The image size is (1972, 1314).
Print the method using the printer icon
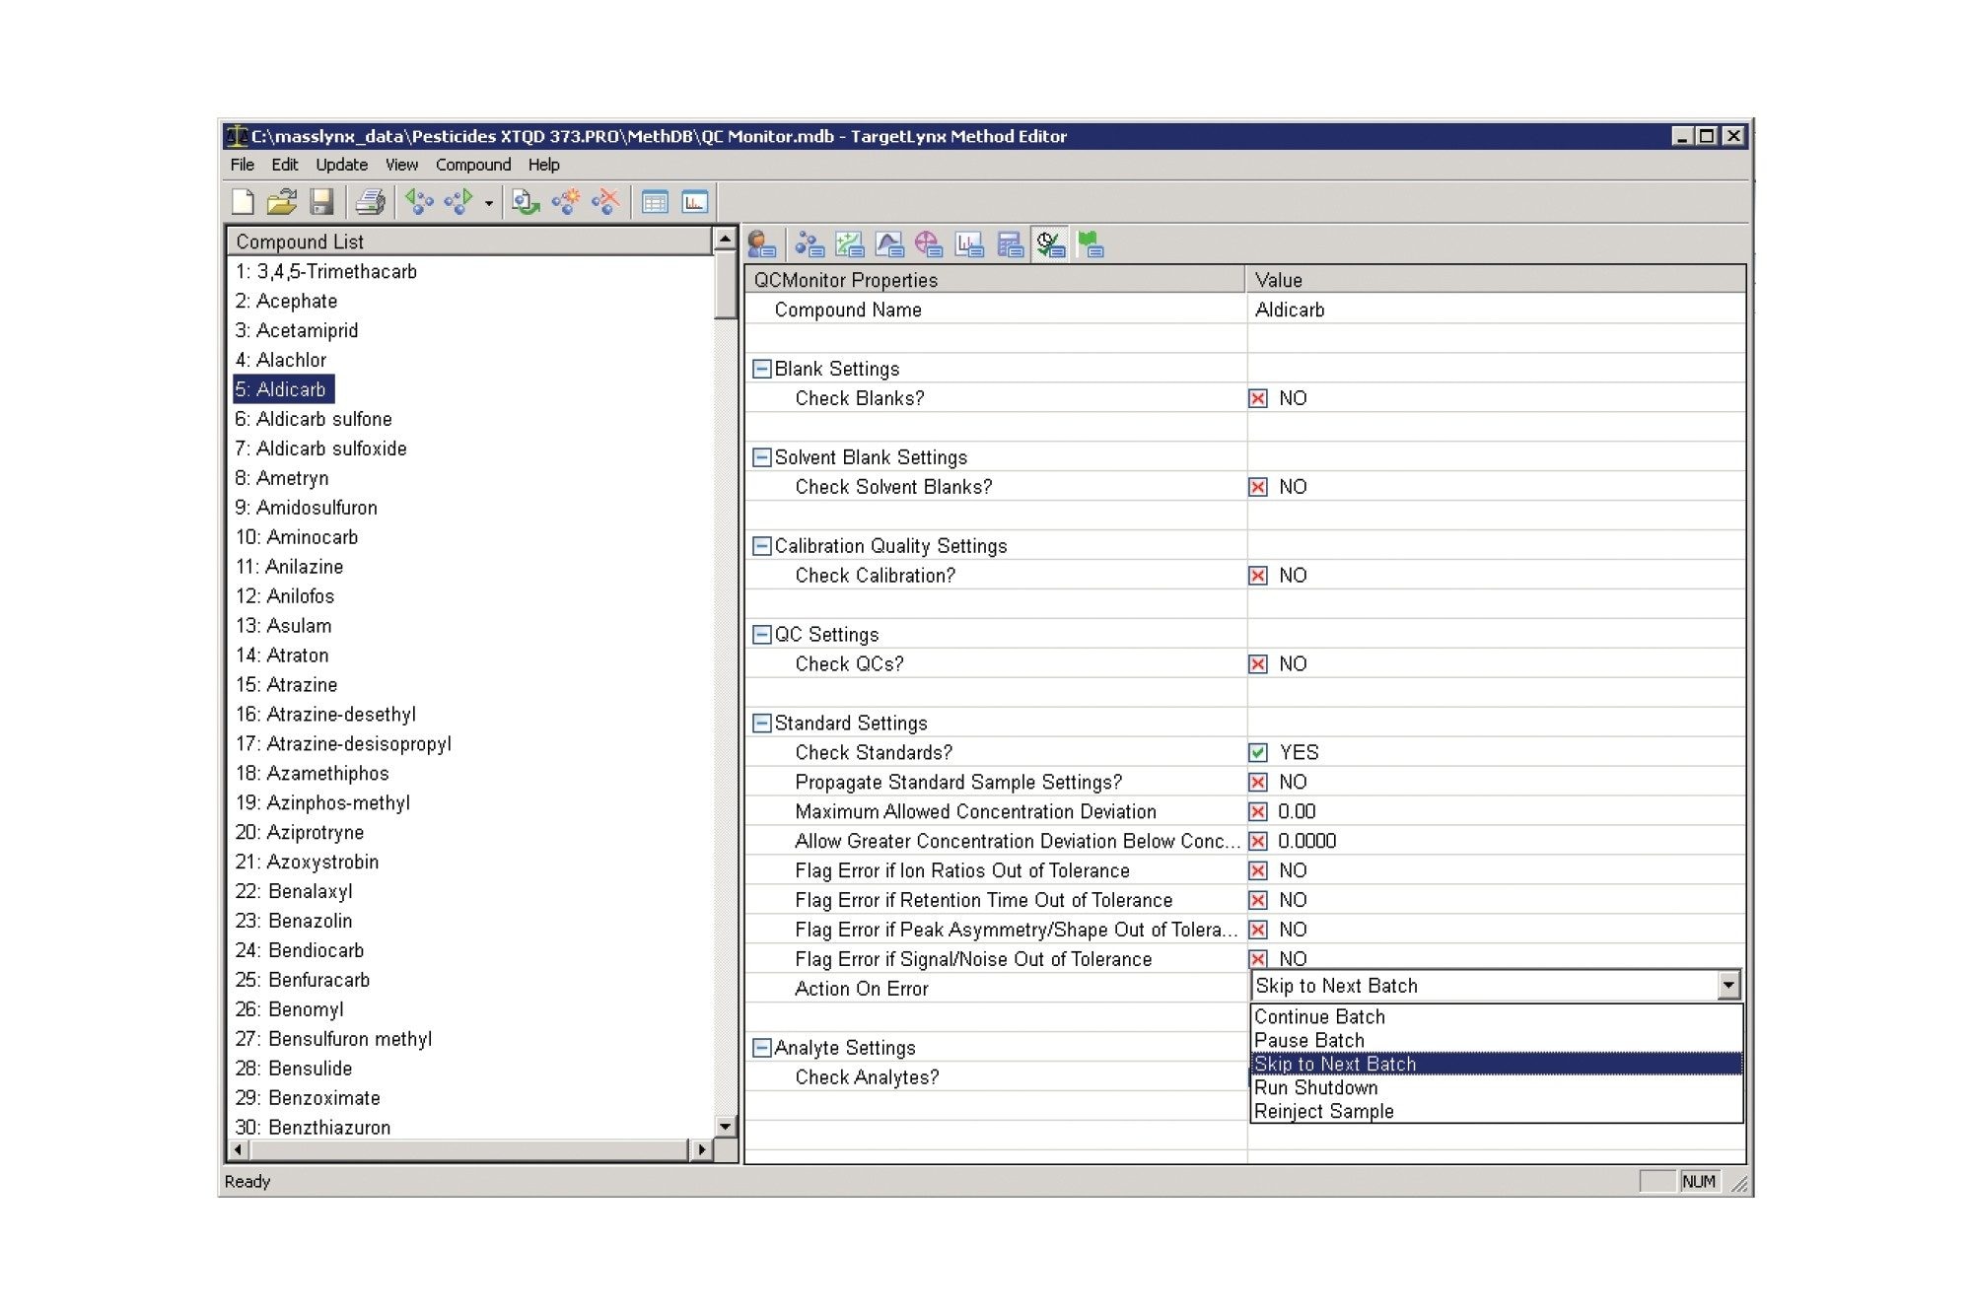pos(370,202)
